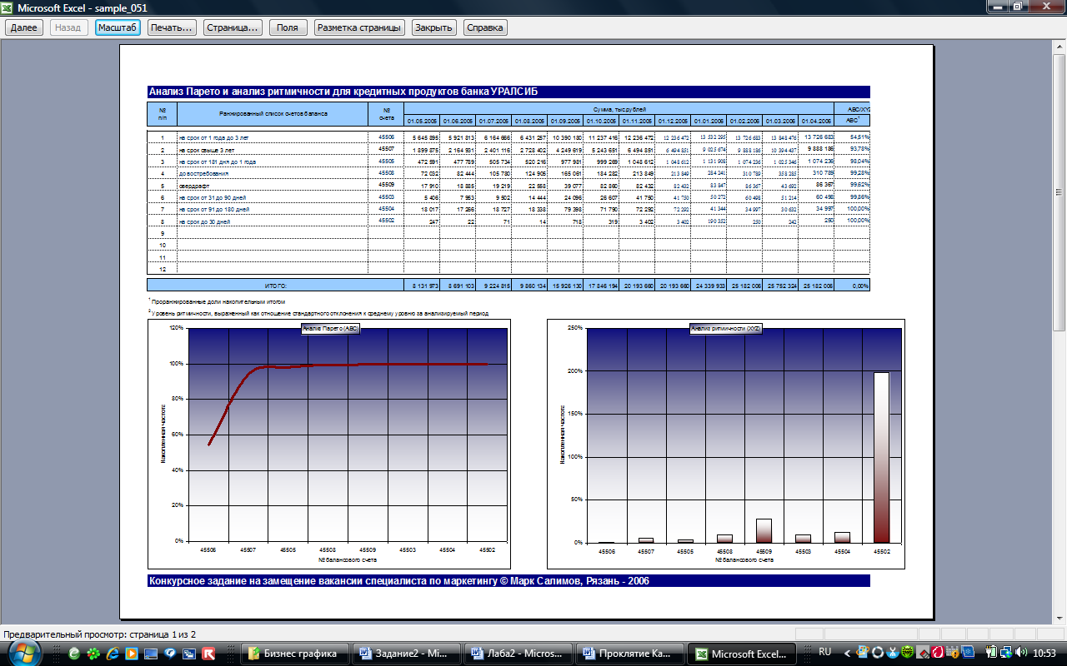1067x666 pixels.
Task: Switch to Разметка страницы view
Action: (359, 27)
